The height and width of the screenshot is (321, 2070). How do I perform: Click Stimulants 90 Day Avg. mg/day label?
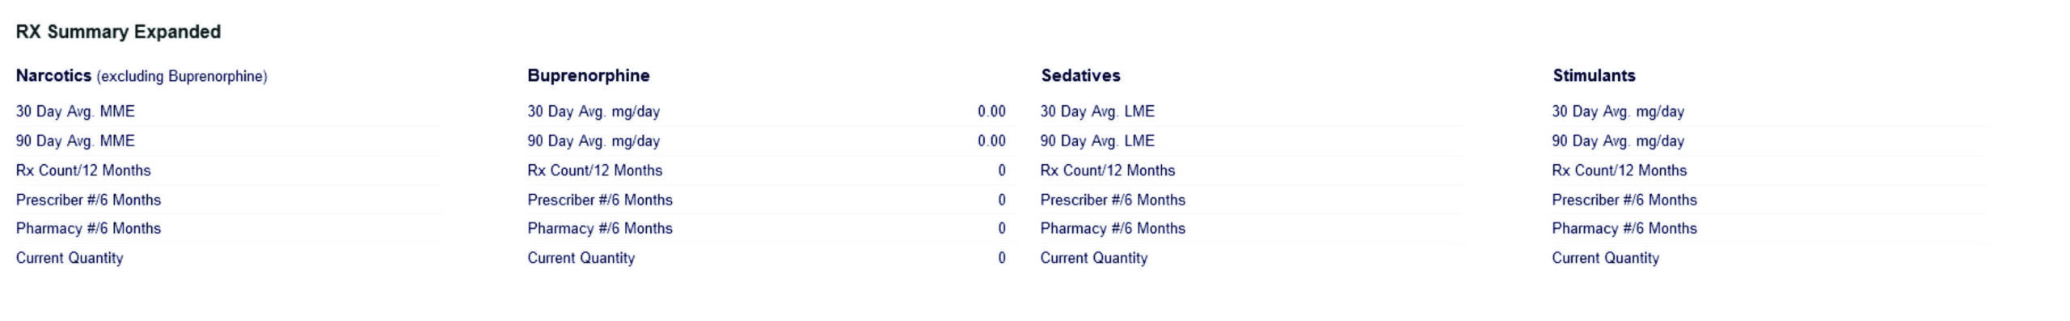(x=1618, y=141)
